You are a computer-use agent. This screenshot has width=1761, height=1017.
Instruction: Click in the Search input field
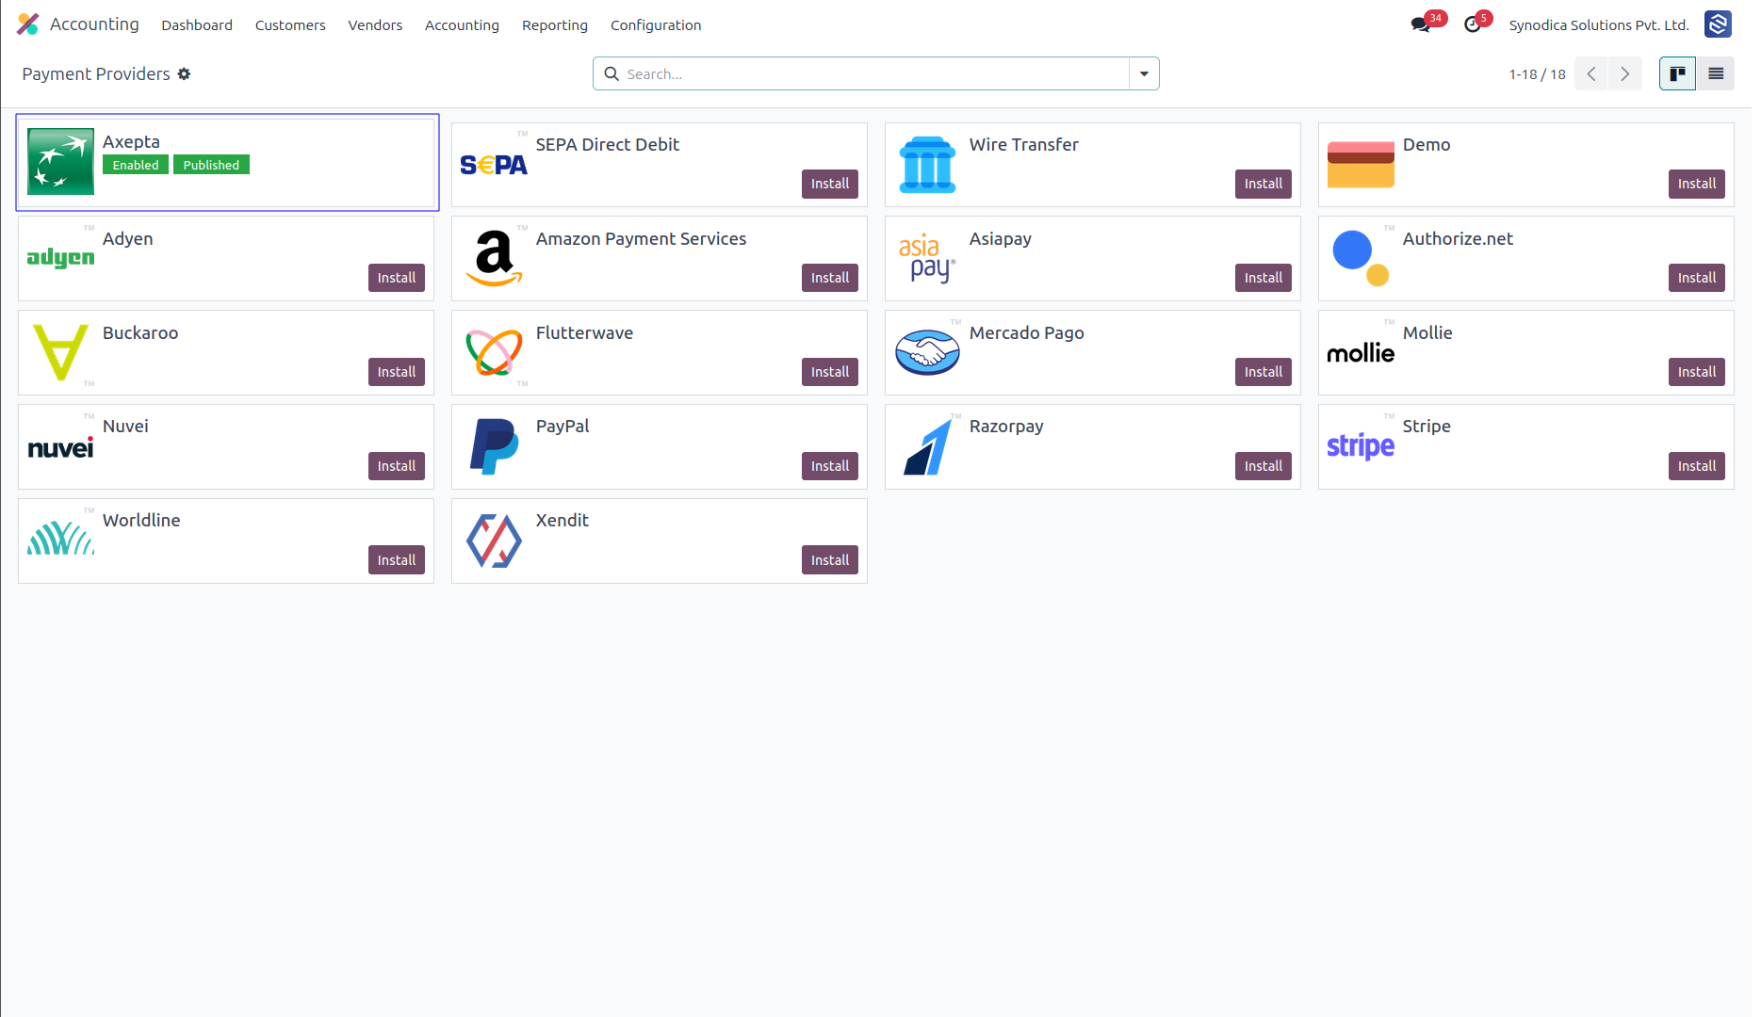click(874, 73)
